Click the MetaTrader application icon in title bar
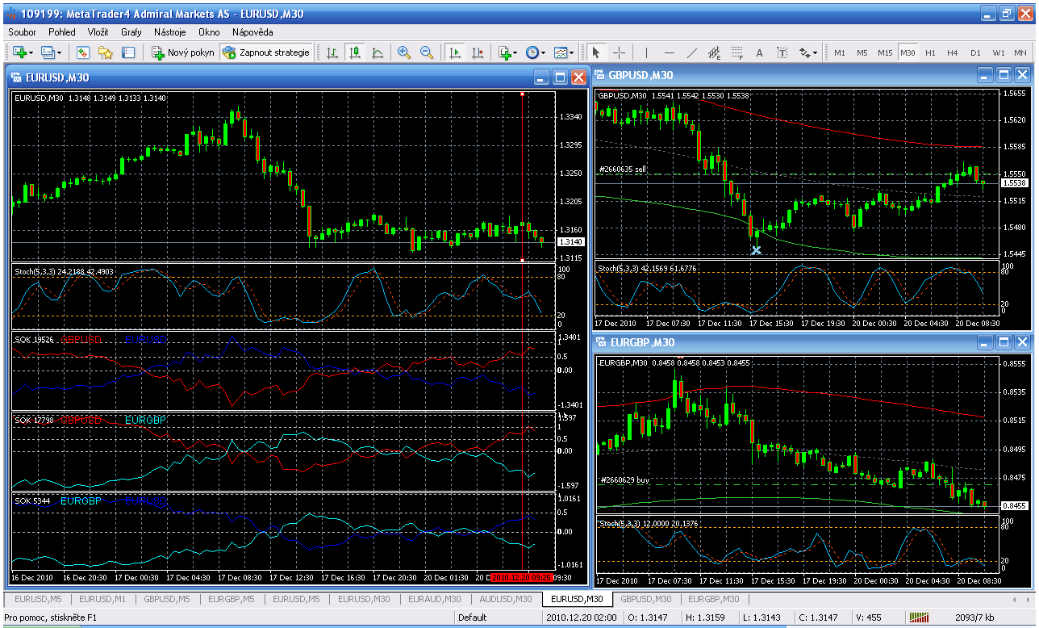Viewport: 1039px width, 628px height. point(11,14)
